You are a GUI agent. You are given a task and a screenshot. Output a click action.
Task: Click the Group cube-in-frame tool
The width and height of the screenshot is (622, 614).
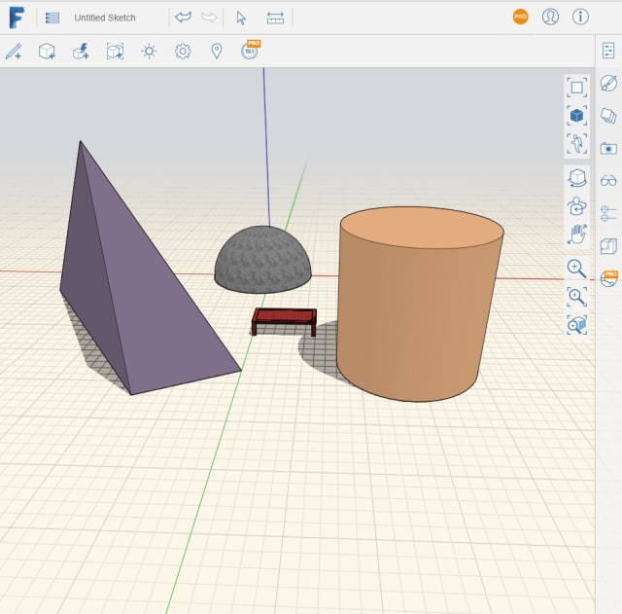coord(115,52)
